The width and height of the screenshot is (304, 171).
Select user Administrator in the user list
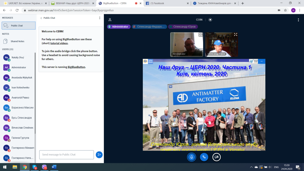(x=18, y=67)
